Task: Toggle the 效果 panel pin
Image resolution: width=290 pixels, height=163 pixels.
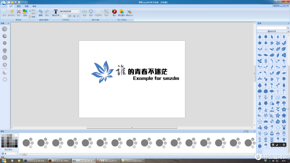Action: [8, 23]
